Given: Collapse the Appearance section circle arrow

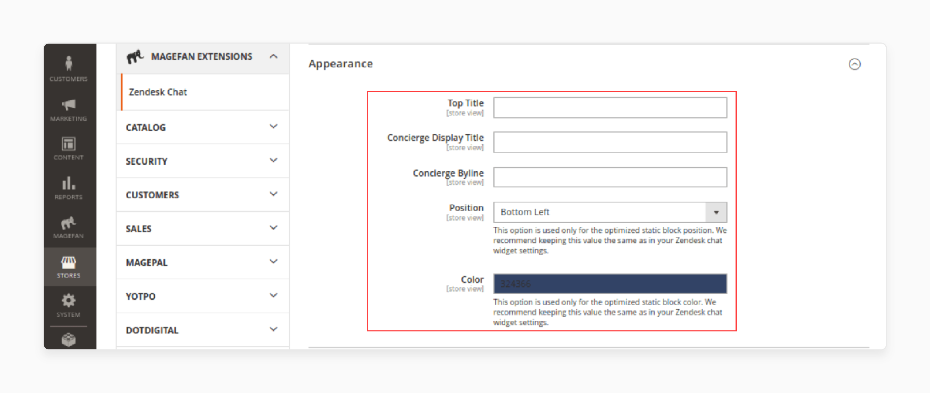Looking at the screenshot, I should [x=855, y=64].
